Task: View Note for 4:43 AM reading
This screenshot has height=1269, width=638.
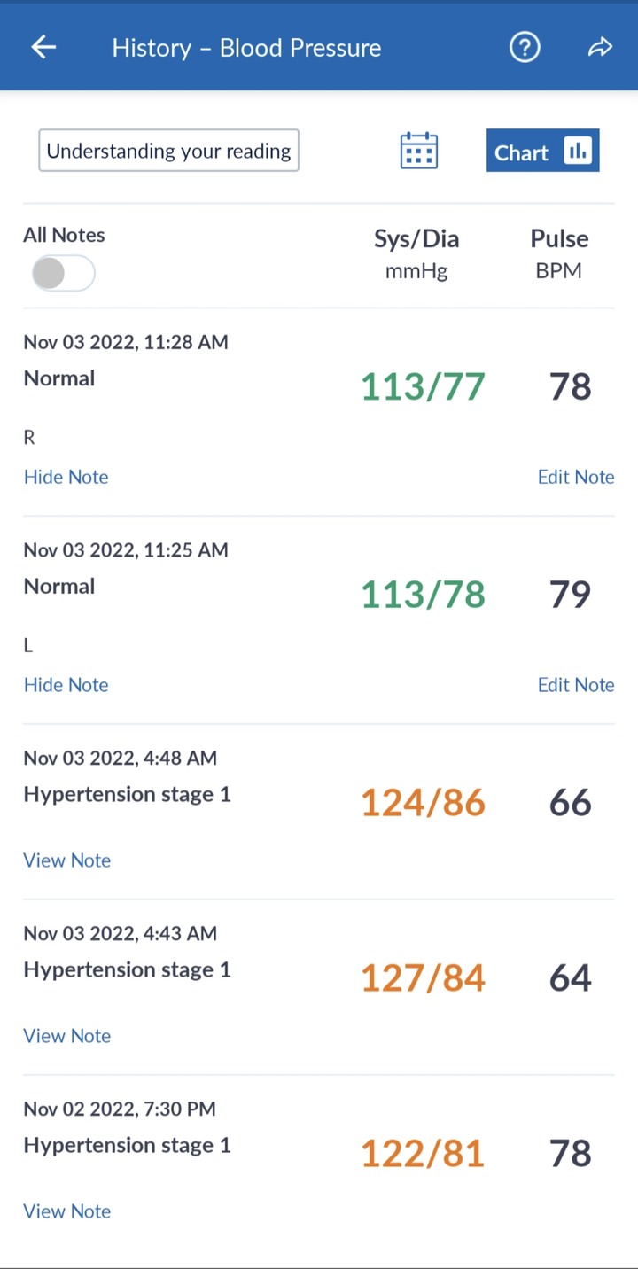Action: (67, 1036)
